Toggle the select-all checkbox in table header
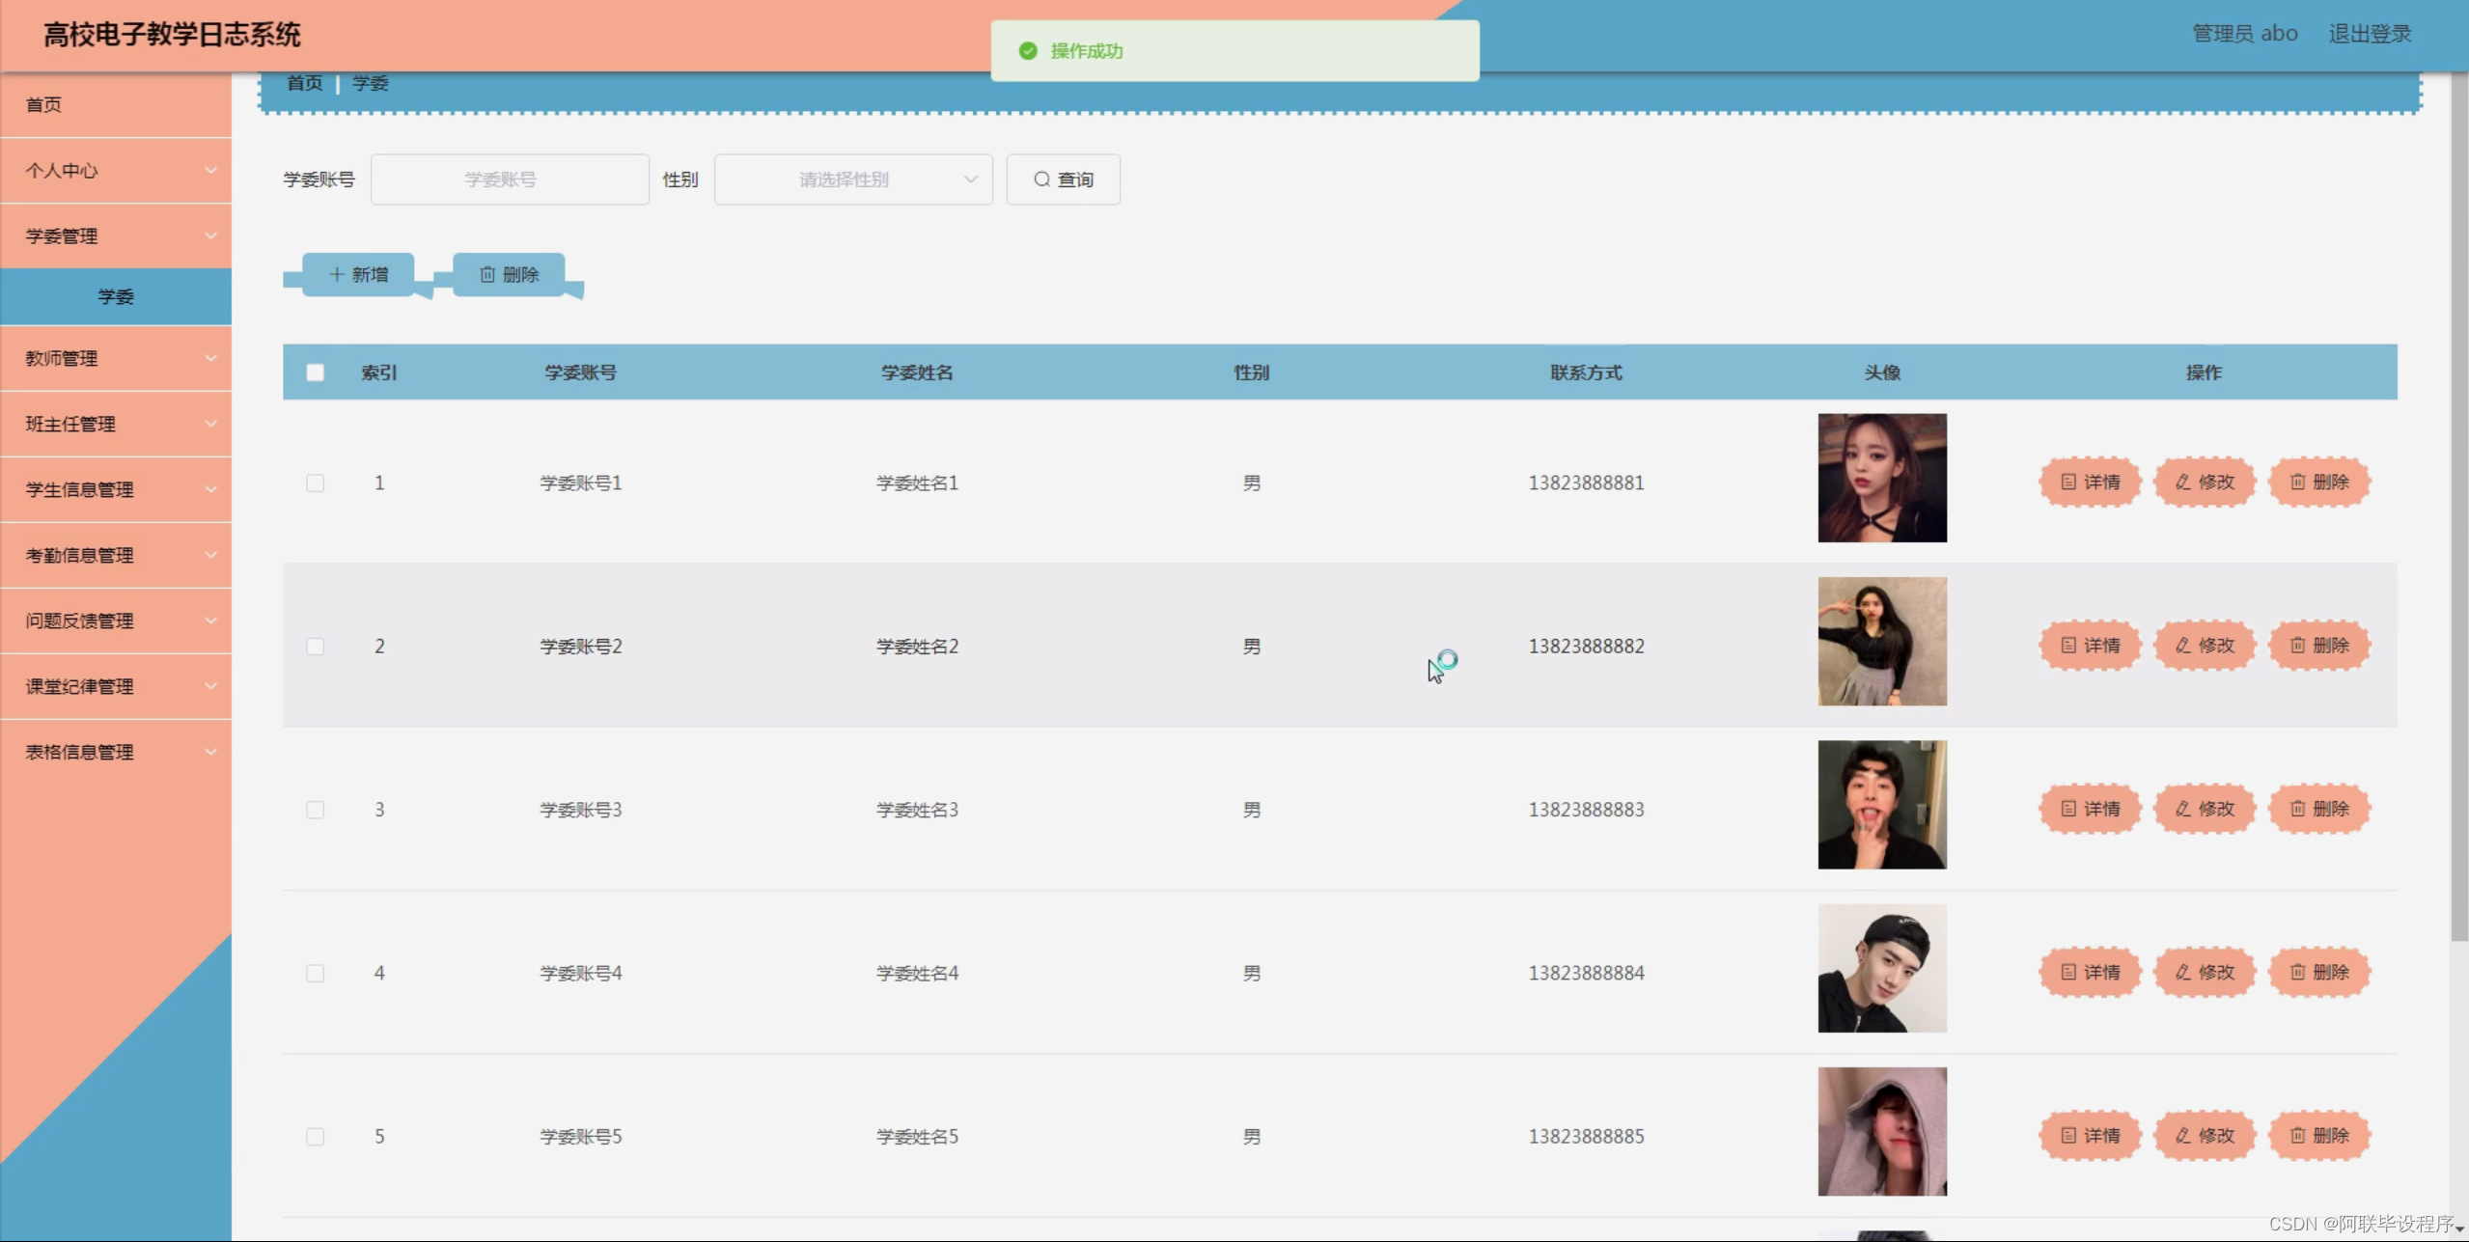This screenshot has width=2469, height=1242. pos(316,373)
